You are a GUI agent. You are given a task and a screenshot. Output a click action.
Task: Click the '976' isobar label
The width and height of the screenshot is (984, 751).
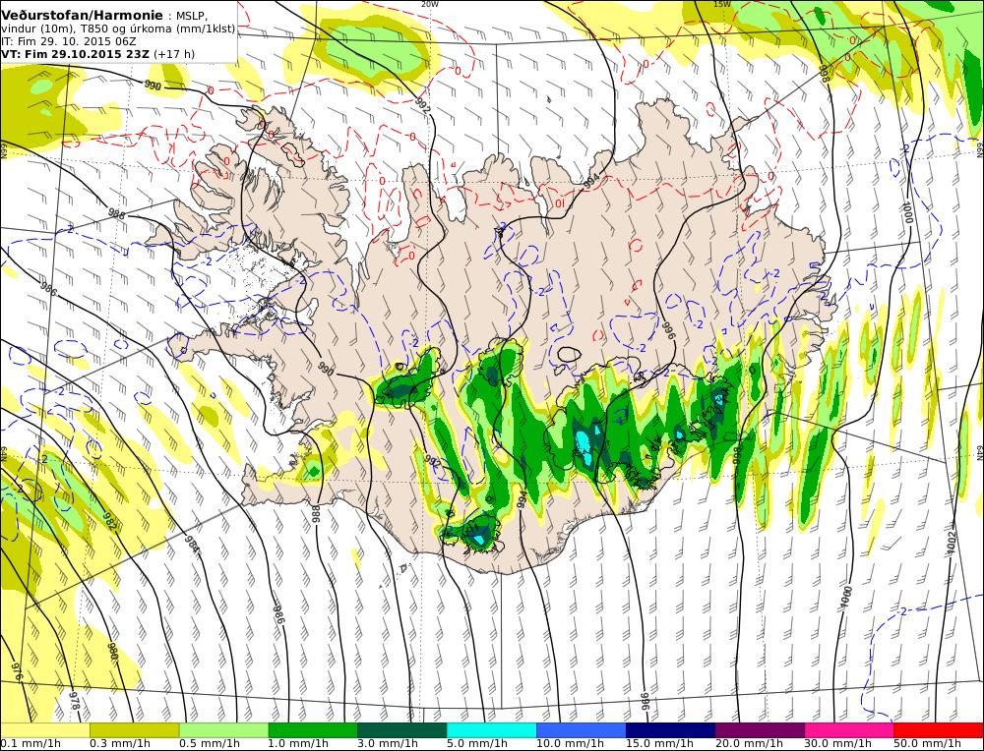tap(17, 673)
